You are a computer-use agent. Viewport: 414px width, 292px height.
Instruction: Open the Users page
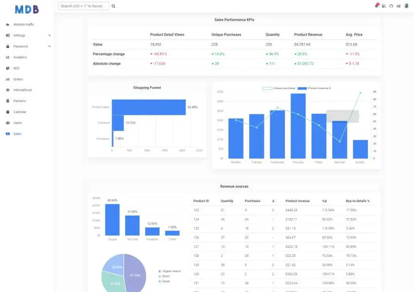pyautogui.click(x=19, y=123)
